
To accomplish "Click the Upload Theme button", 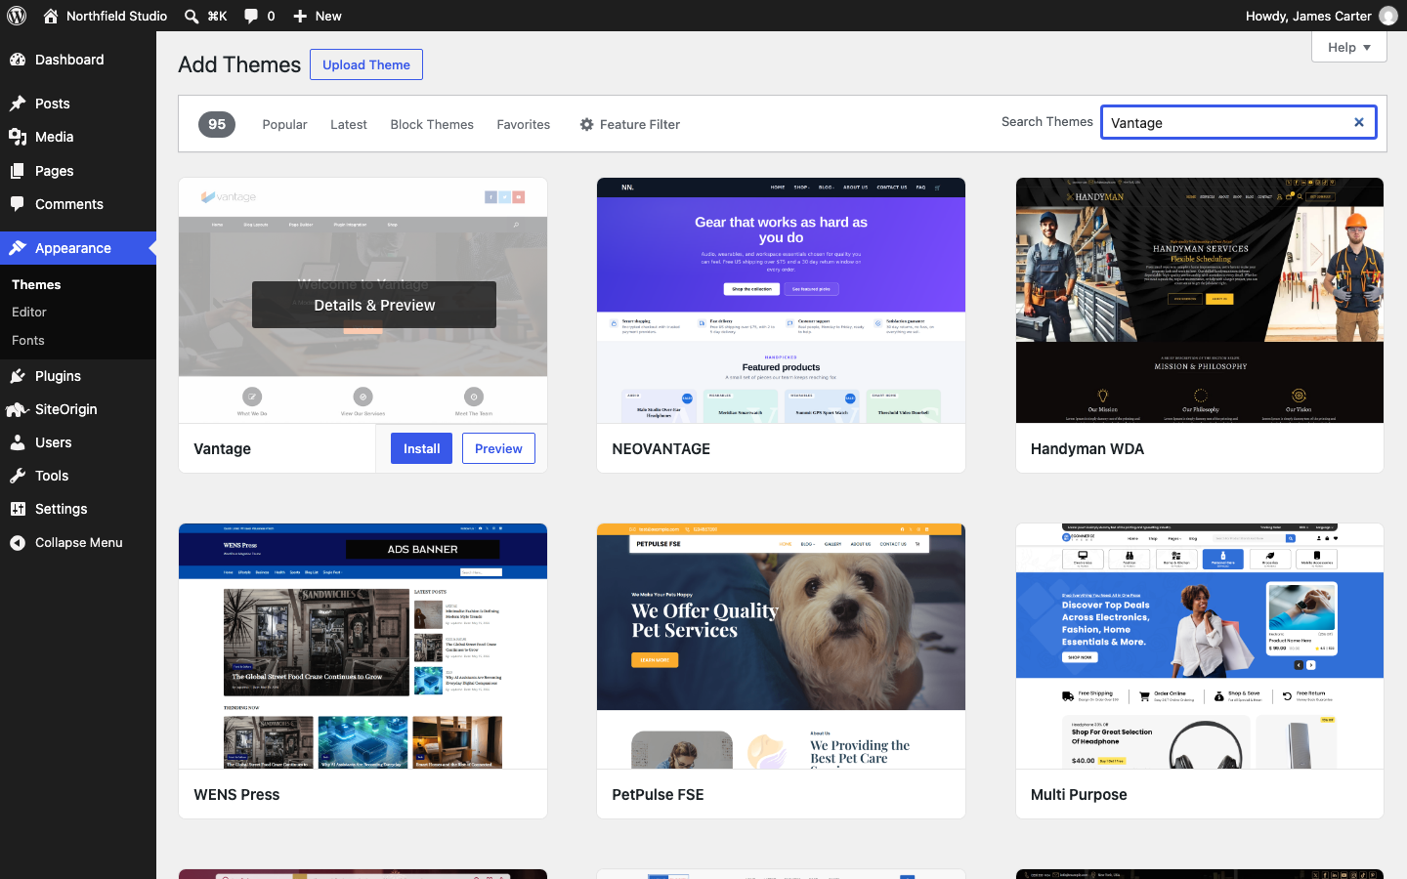I will pyautogui.click(x=366, y=64).
